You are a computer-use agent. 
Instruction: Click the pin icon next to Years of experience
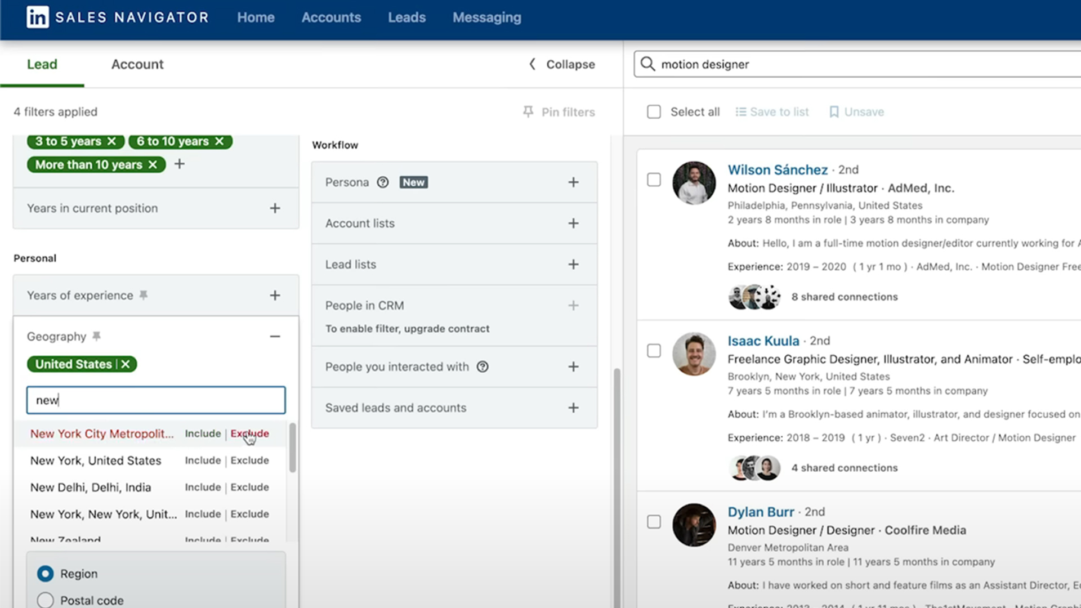(x=144, y=295)
